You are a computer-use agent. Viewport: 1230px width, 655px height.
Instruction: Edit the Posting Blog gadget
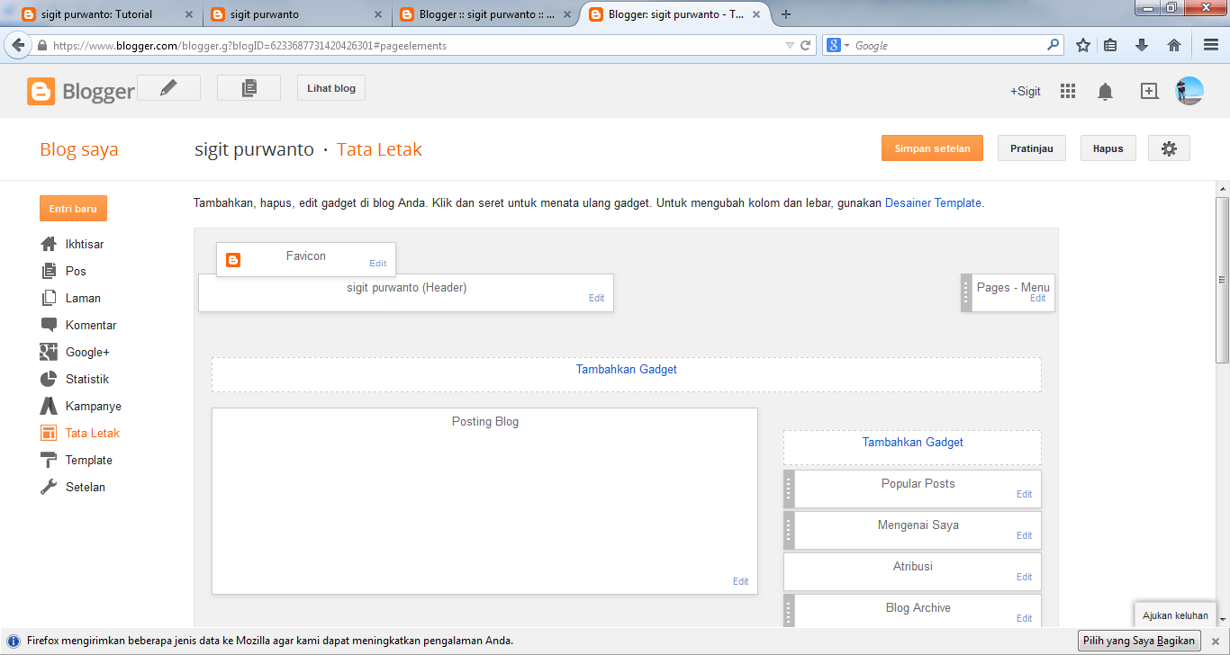pos(740,581)
